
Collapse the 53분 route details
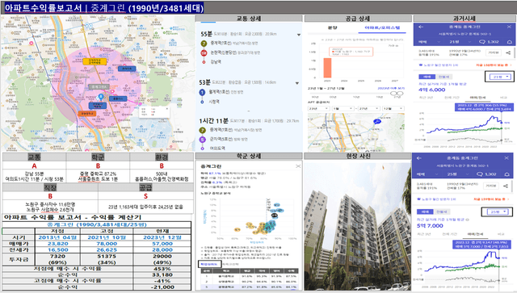coord(297,83)
